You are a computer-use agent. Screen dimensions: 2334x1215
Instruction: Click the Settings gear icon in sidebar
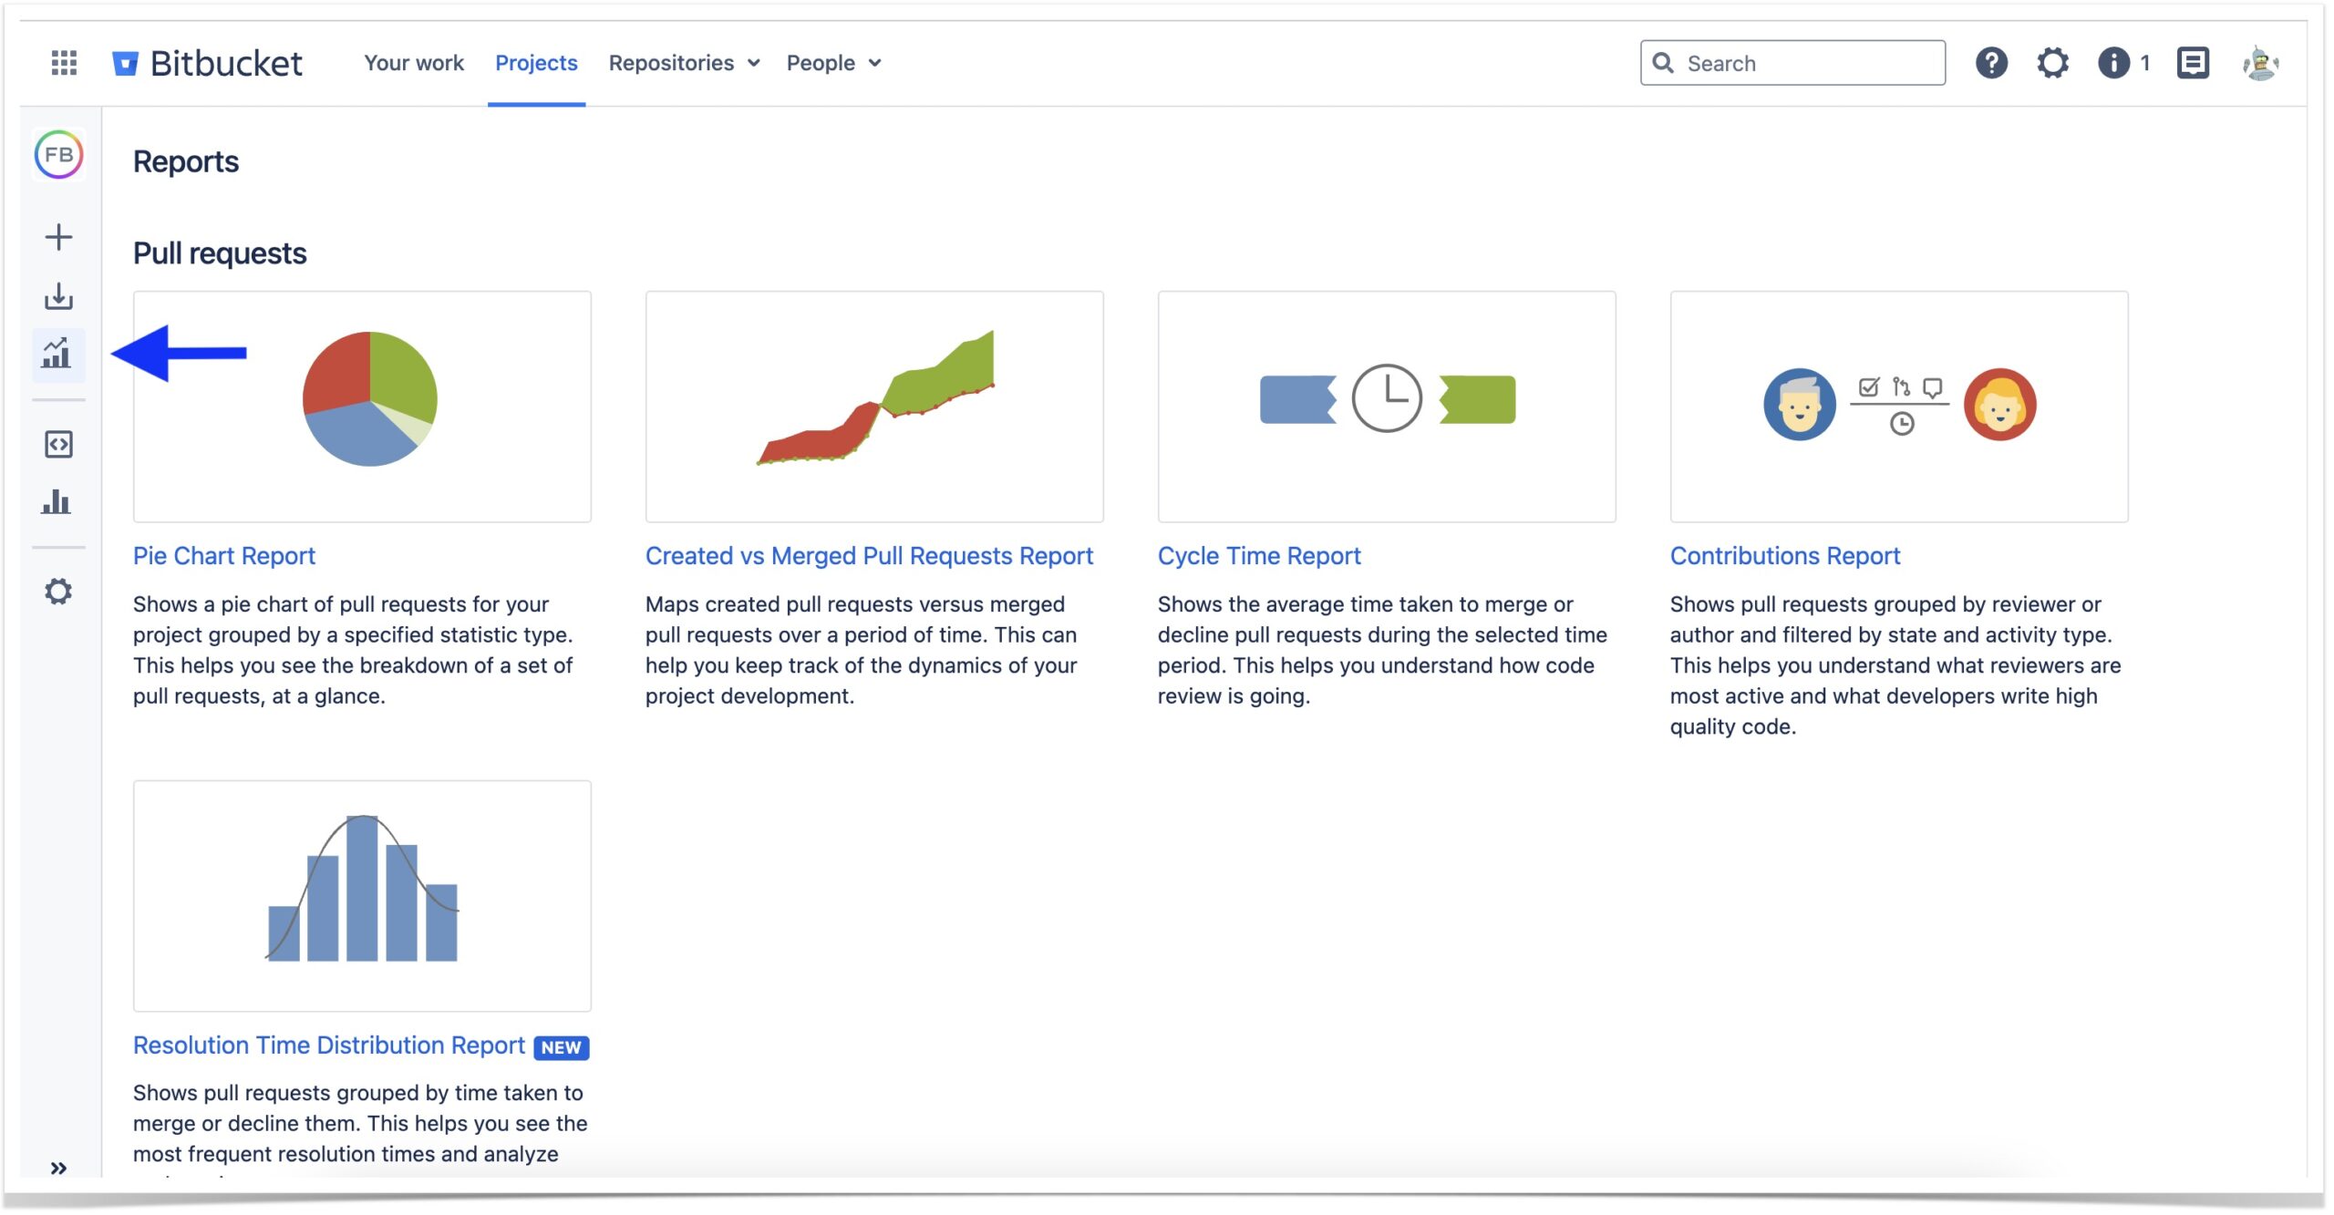click(x=57, y=592)
